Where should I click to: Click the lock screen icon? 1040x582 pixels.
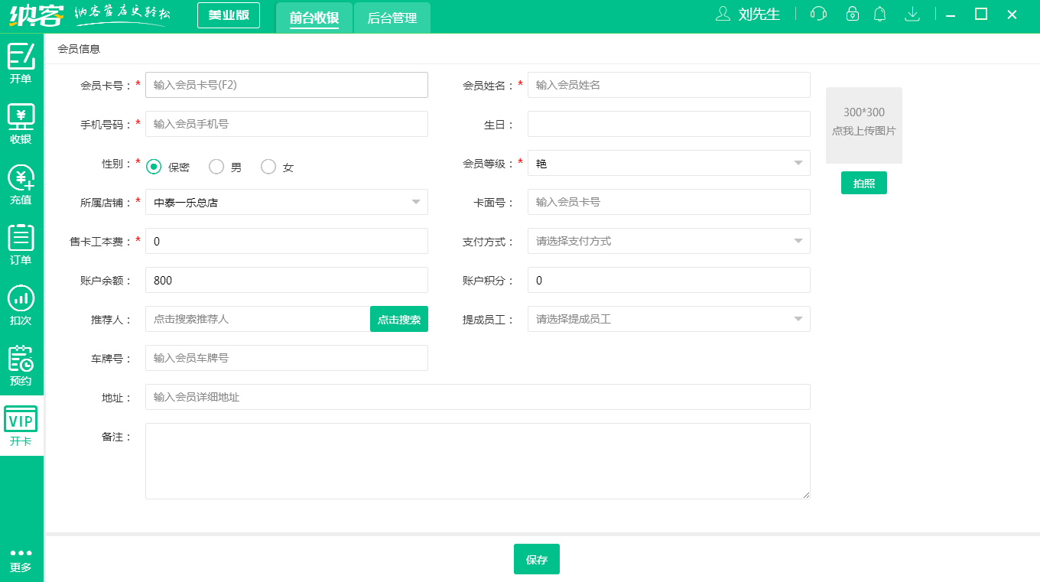point(851,13)
